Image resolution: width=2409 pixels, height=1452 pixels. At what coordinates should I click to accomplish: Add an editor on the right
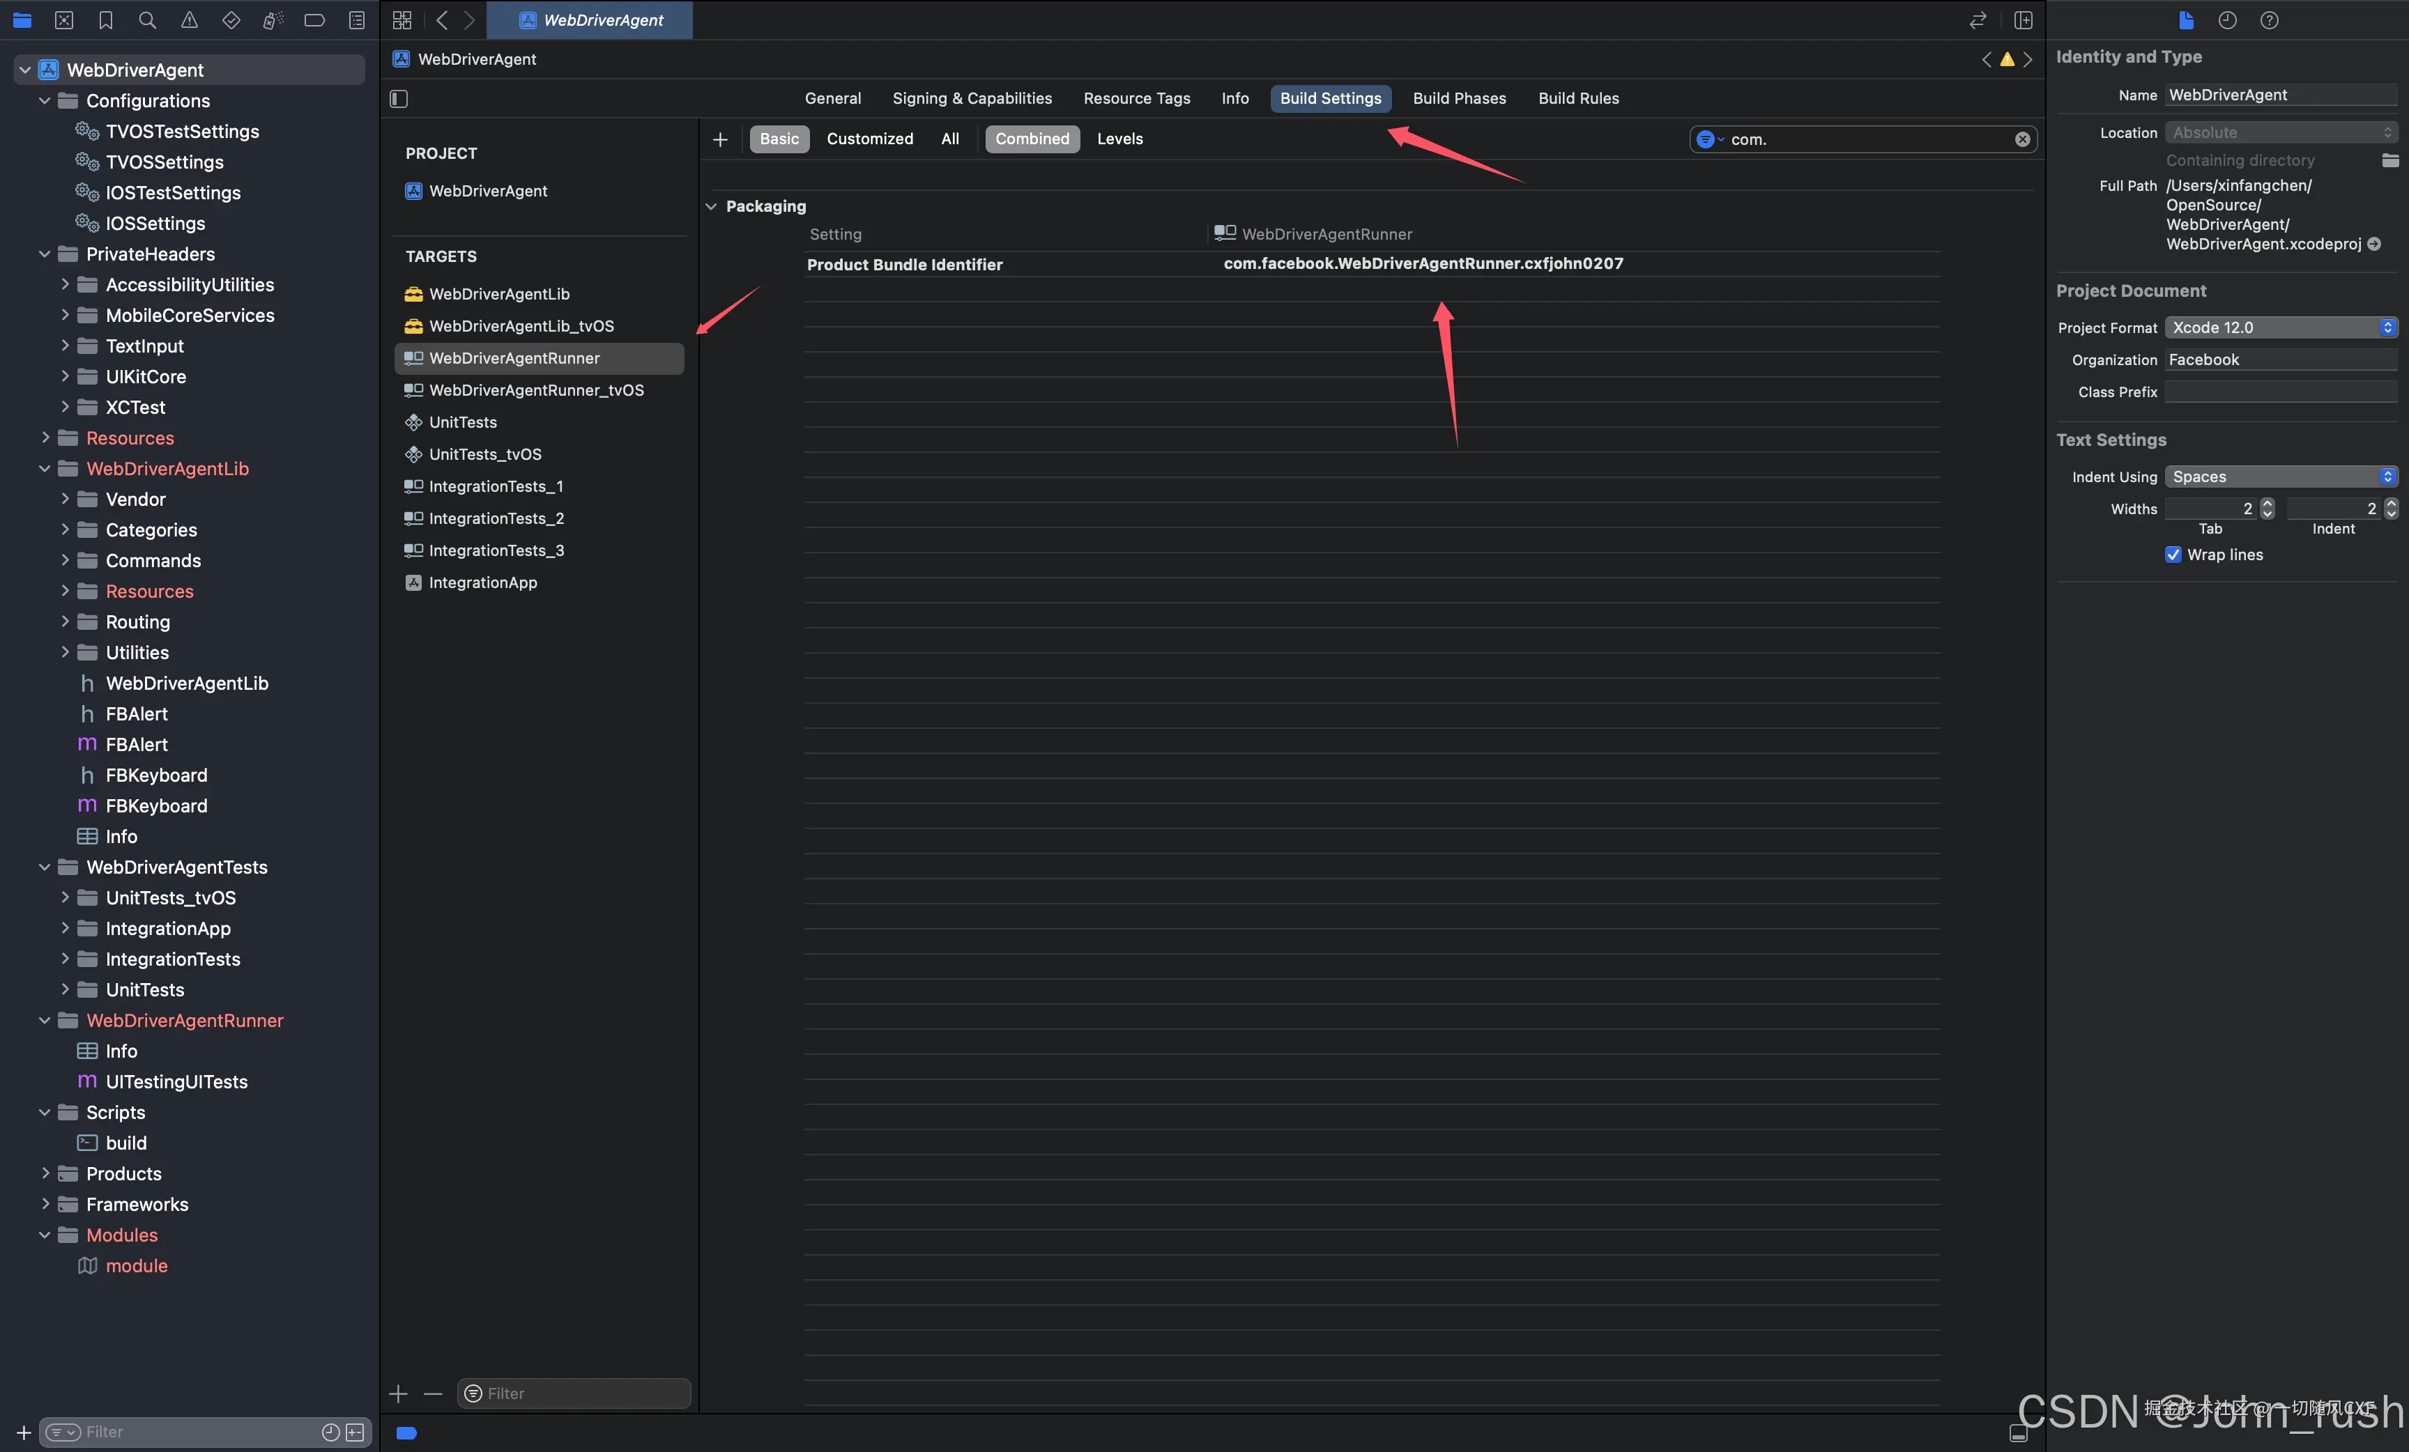(2023, 20)
